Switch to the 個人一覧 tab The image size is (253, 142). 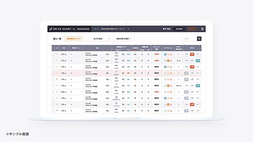(x=57, y=39)
